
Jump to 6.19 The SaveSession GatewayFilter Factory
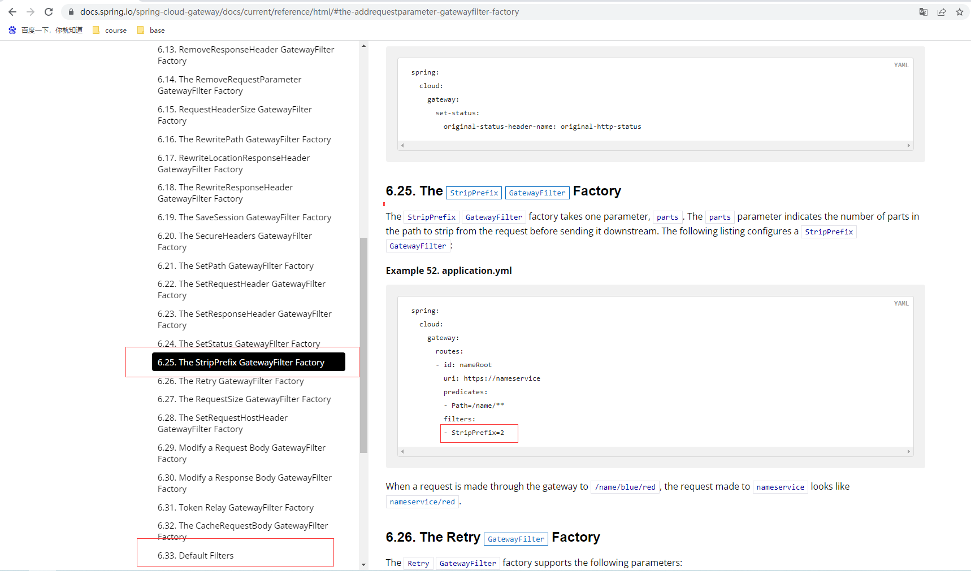[244, 217]
